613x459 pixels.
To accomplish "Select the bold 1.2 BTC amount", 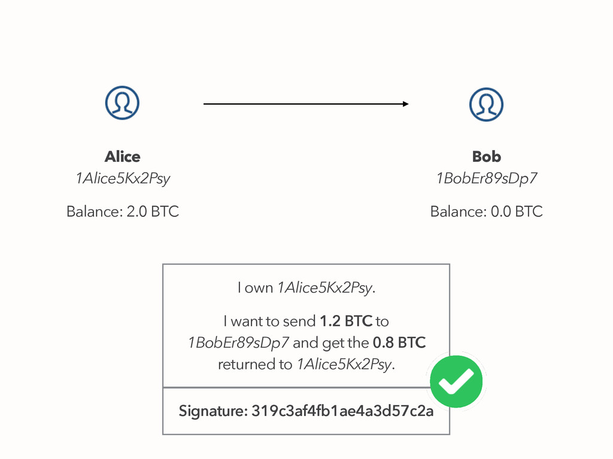I will 345,322.
